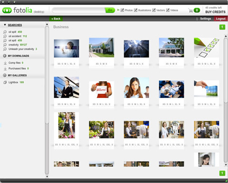Click sidebar scroll up arrow
This screenshot has width=228, height=183.
point(47,24)
